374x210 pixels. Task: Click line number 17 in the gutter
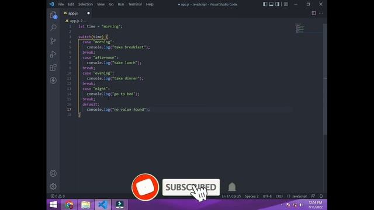click(69, 110)
